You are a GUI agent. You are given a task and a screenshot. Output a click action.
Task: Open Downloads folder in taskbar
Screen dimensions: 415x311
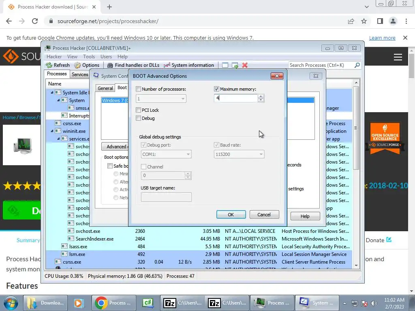[45, 303]
